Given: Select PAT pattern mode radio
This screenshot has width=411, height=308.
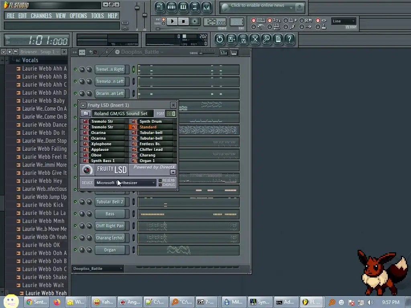Looking at the screenshot, I should (164, 19).
